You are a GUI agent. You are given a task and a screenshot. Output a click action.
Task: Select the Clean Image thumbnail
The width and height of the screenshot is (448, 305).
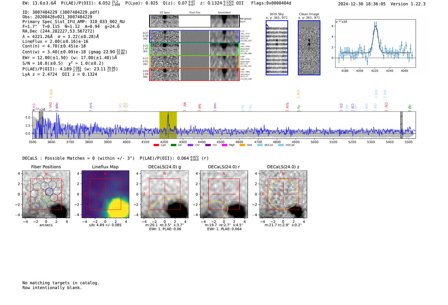(309, 48)
